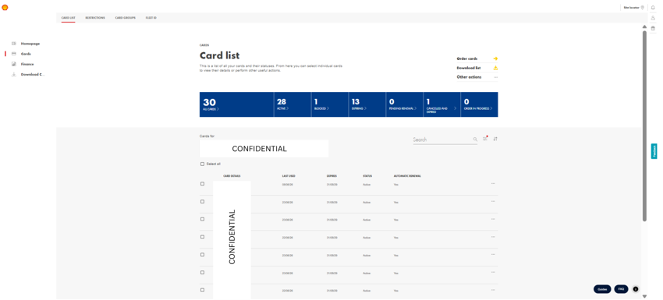Click the Card Details column header
This screenshot has height=300, width=663.
[232, 176]
